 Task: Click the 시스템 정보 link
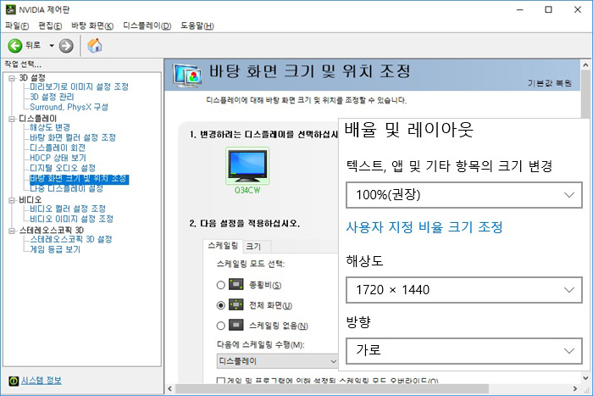coord(42,381)
